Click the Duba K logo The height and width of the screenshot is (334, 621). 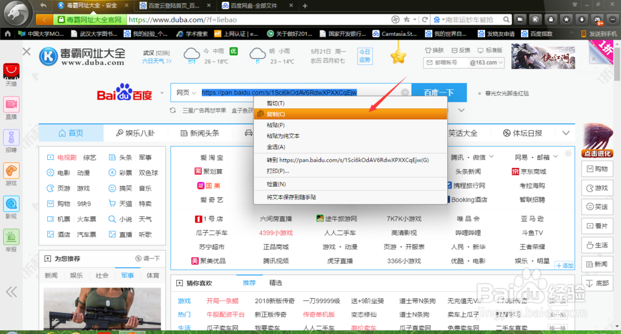pyautogui.click(x=48, y=56)
